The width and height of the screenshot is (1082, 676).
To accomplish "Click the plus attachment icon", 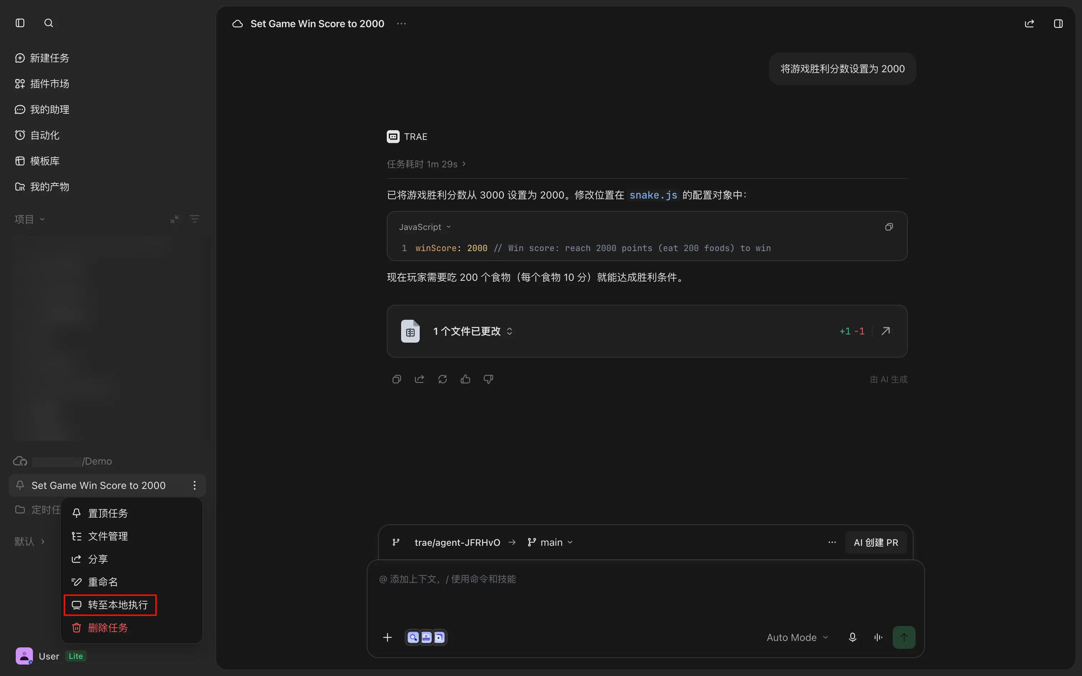I will (388, 637).
